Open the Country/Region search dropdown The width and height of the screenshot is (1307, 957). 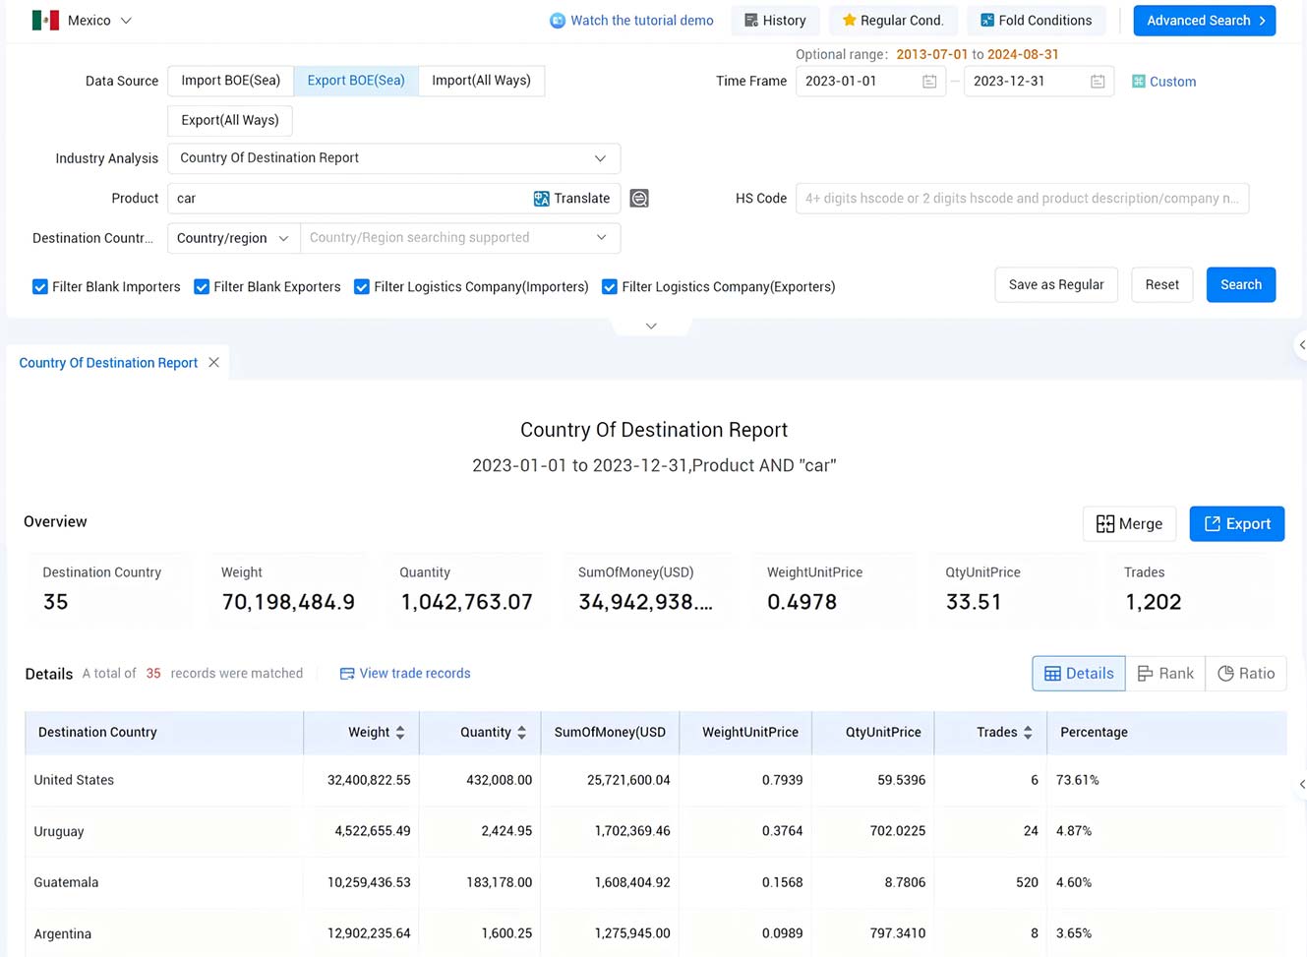pos(460,238)
